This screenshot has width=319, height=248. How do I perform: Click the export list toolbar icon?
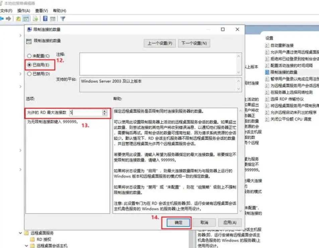(x=35, y=18)
